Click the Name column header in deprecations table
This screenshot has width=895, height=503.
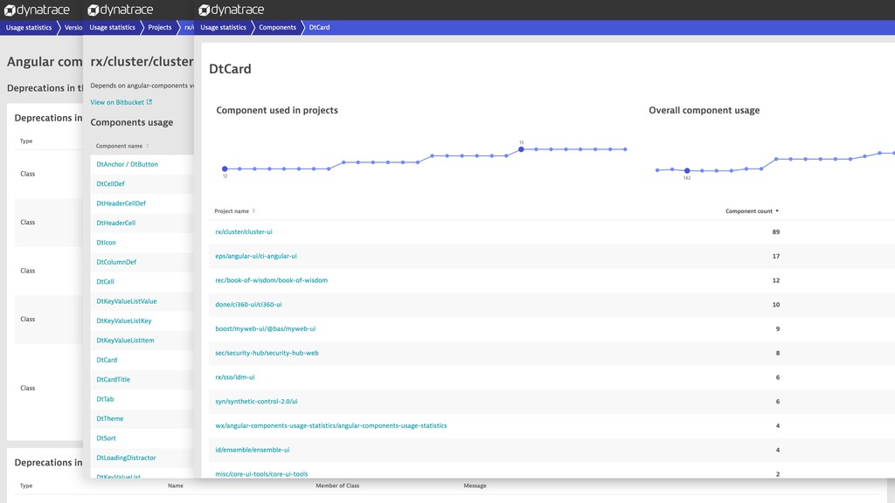pos(175,486)
